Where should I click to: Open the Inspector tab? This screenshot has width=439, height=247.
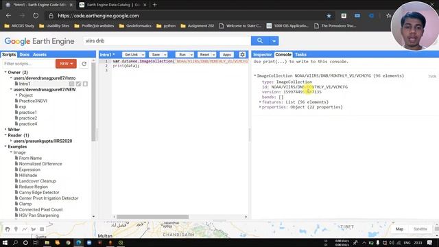[x=262, y=55]
